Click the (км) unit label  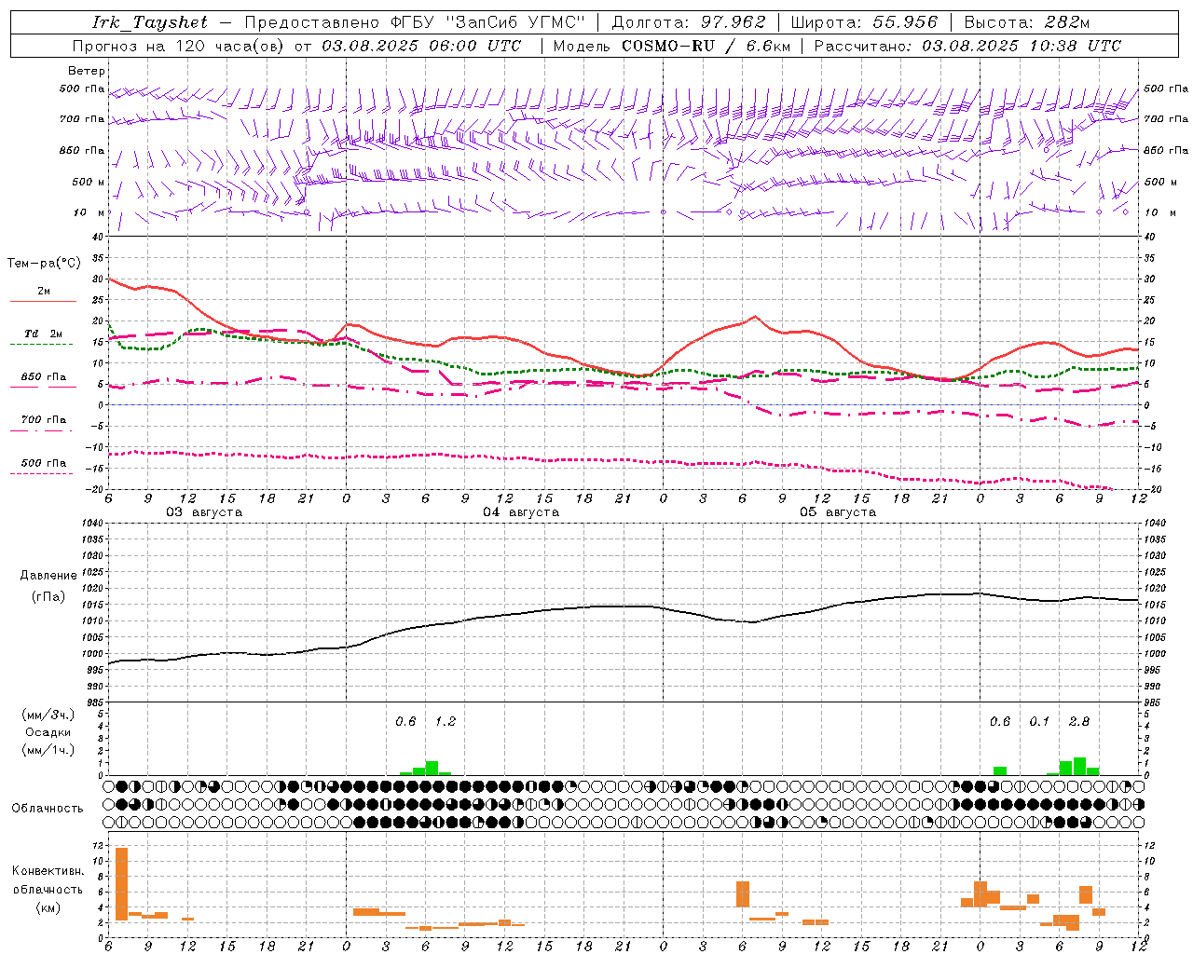point(48,907)
